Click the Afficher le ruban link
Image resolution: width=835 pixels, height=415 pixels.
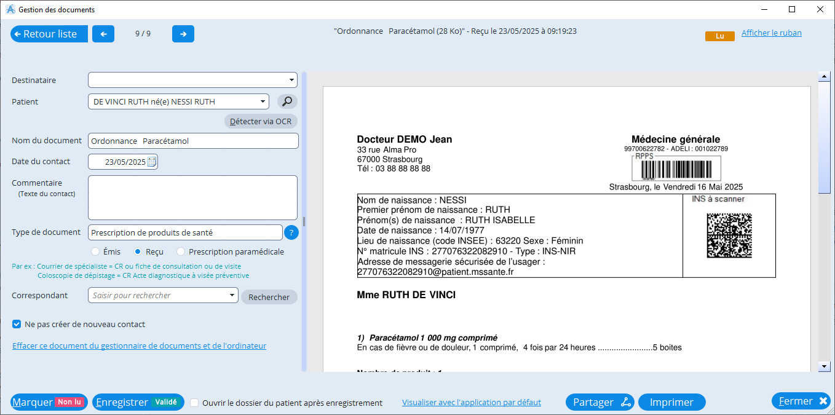click(x=771, y=33)
